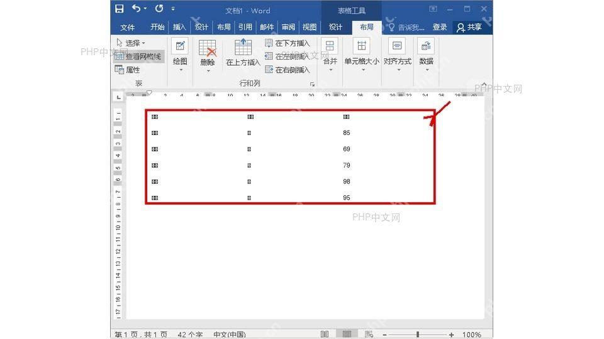Open the 文件 menu
Image resolution: width=604 pixels, height=339 pixels.
(x=128, y=27)
